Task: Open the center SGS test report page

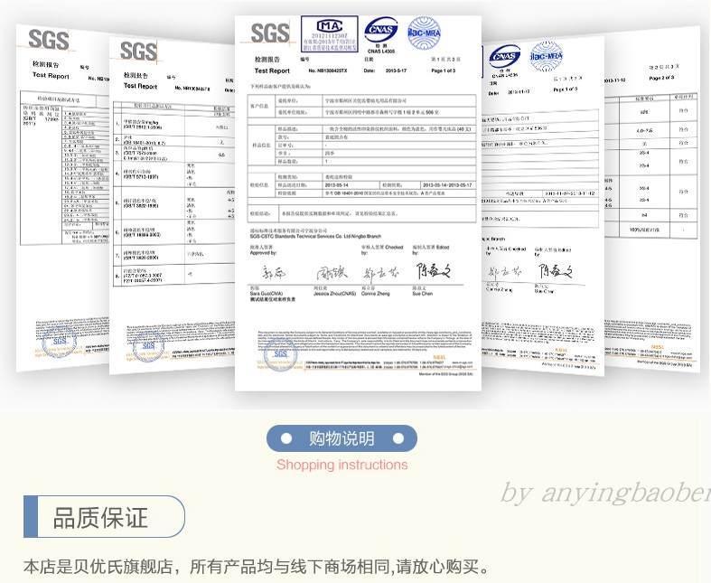Action: [358, 203]
